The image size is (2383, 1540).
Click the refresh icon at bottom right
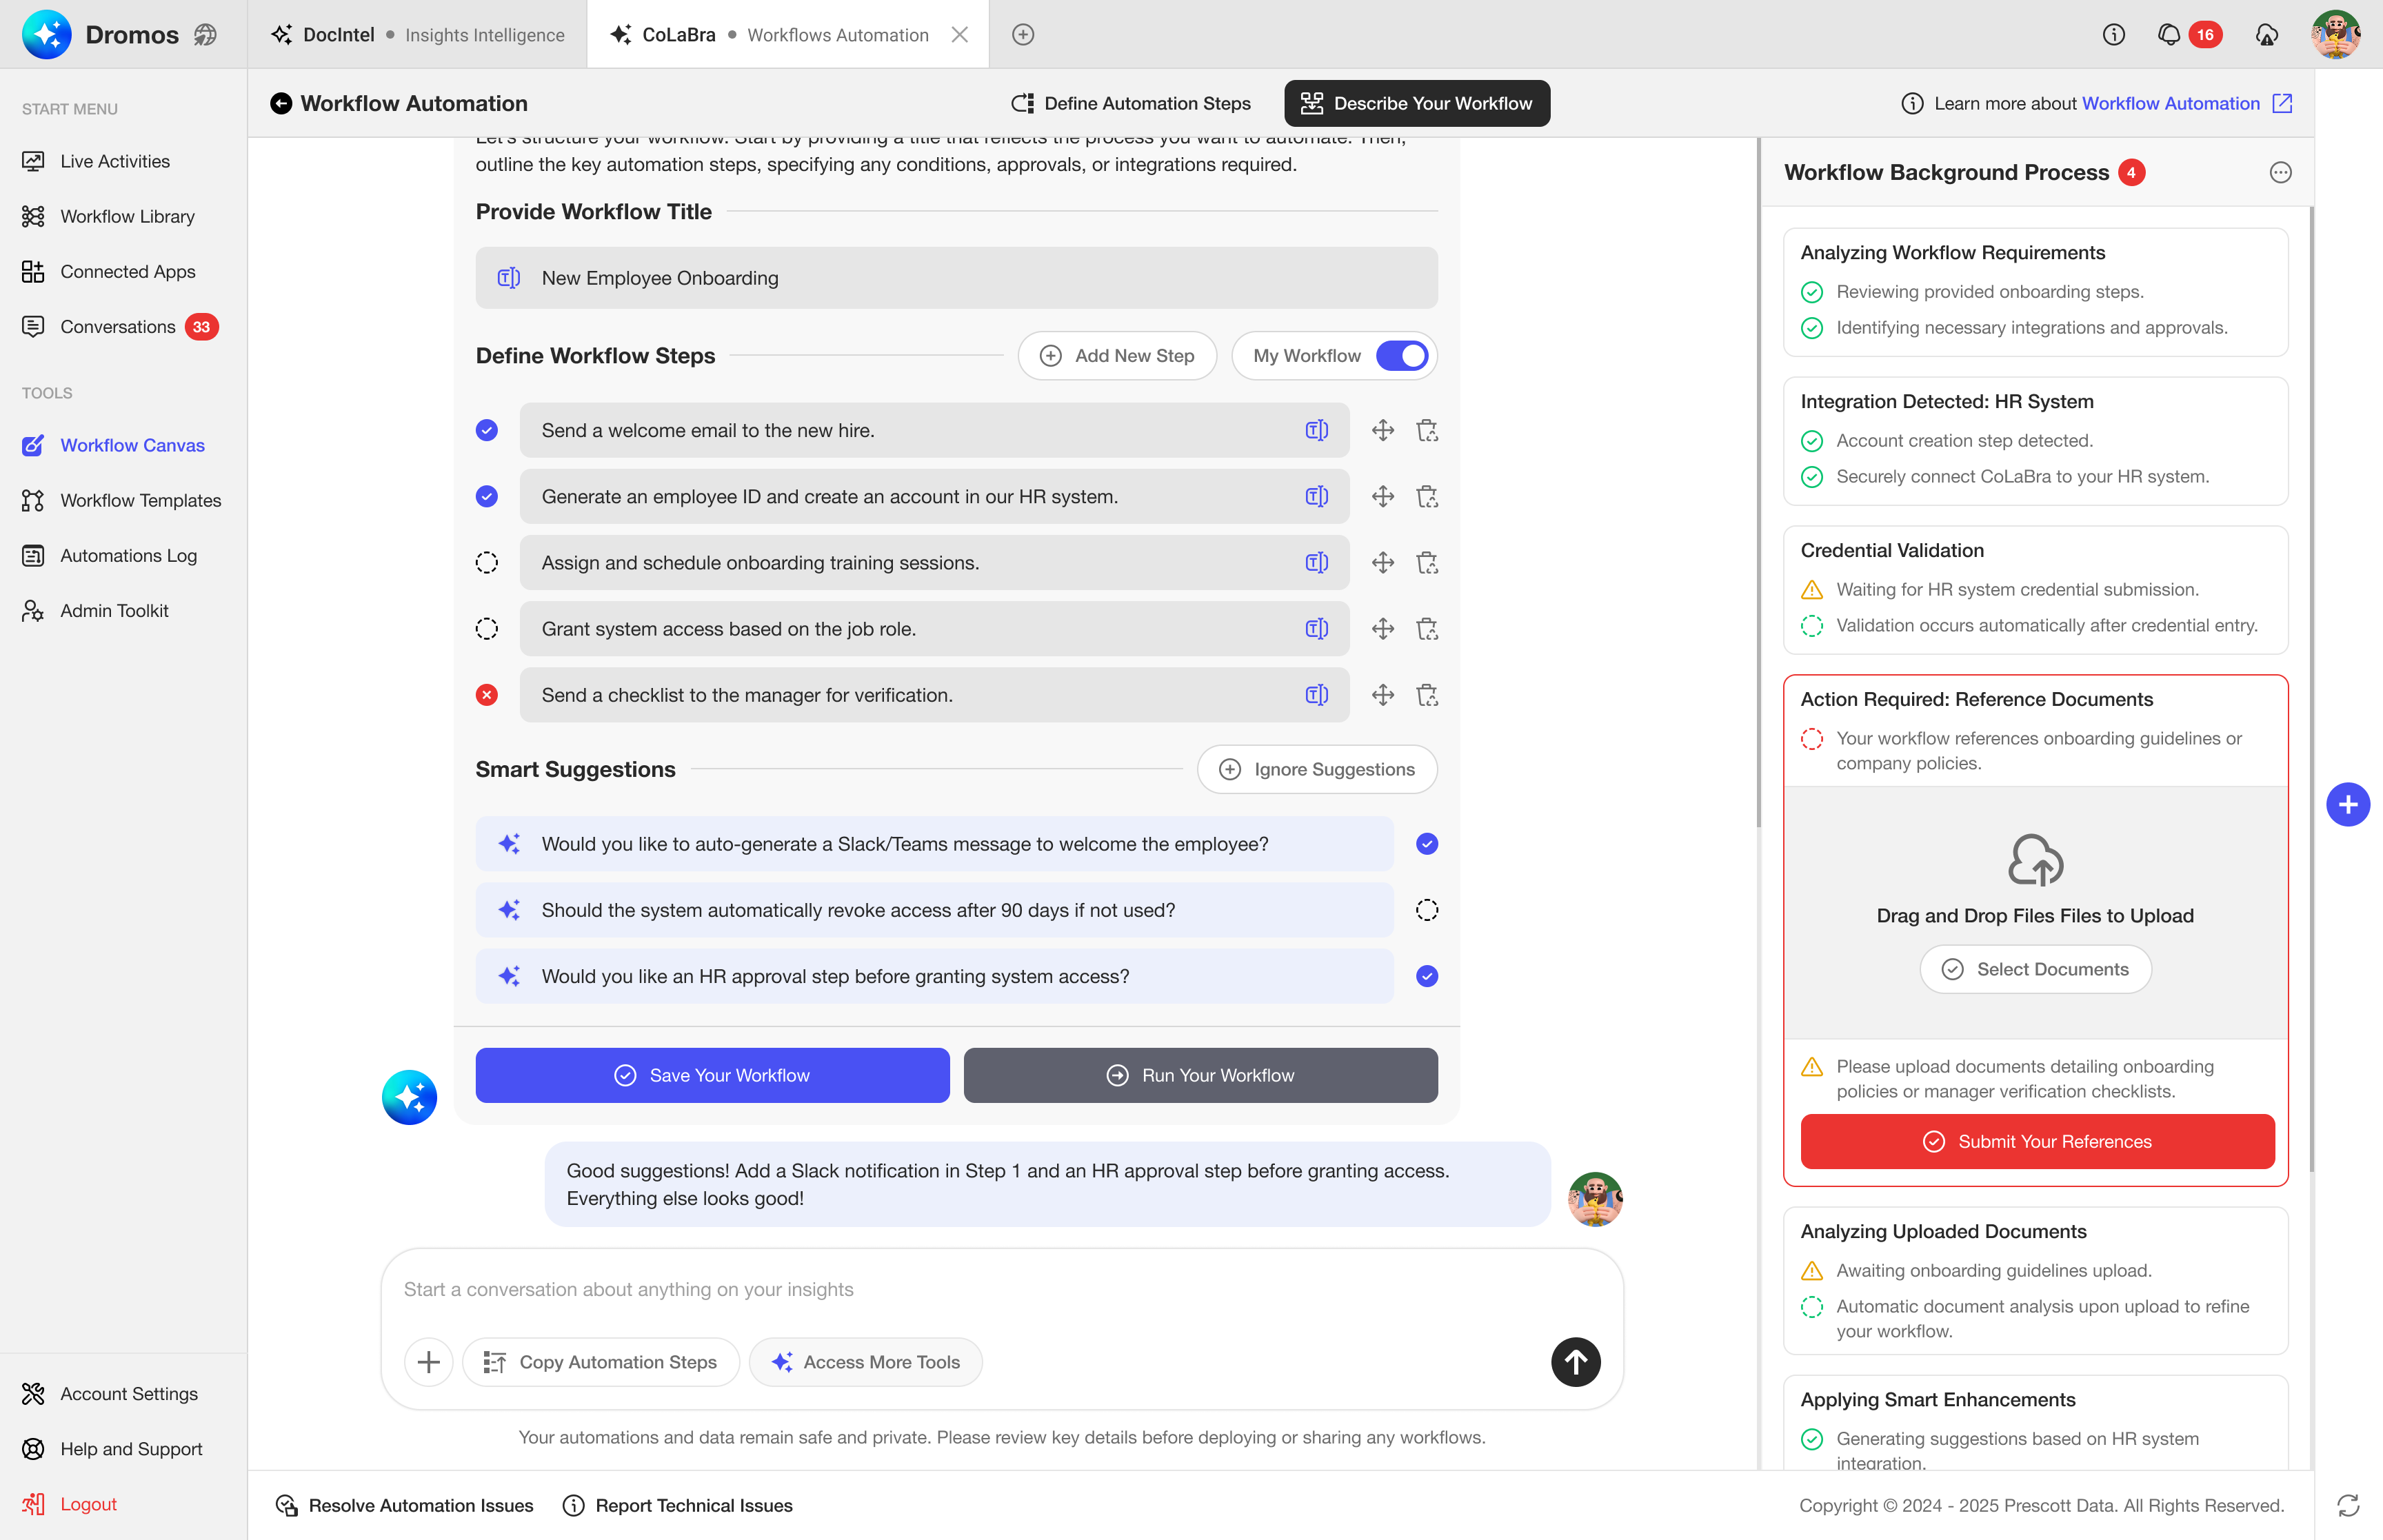click(2347, 1505)
